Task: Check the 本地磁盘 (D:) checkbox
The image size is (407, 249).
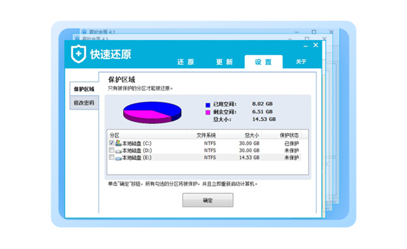Action: tap(111, 150)
